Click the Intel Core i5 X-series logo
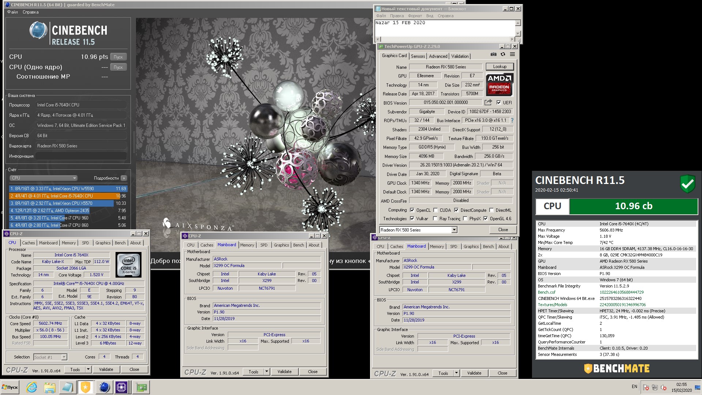702x395 pixels. (128, 265)
